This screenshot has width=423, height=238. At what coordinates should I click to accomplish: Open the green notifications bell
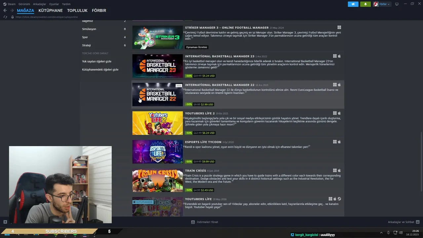[365, 4]
